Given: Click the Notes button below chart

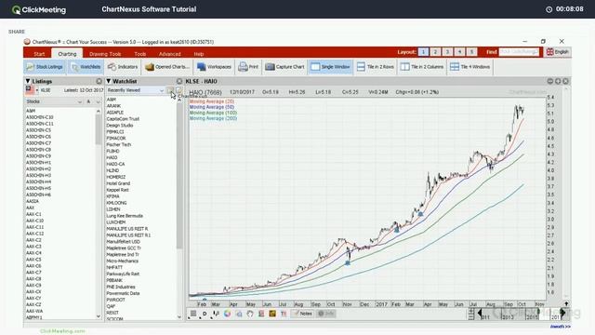Looking at the screenshot, I should [x=303, y=314].
